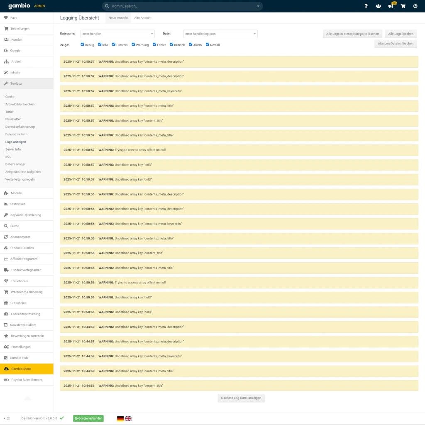This screenshot has height=425, width=425.
Task: Toggle the Warnung checkbox filter
Action: point(134,44)
